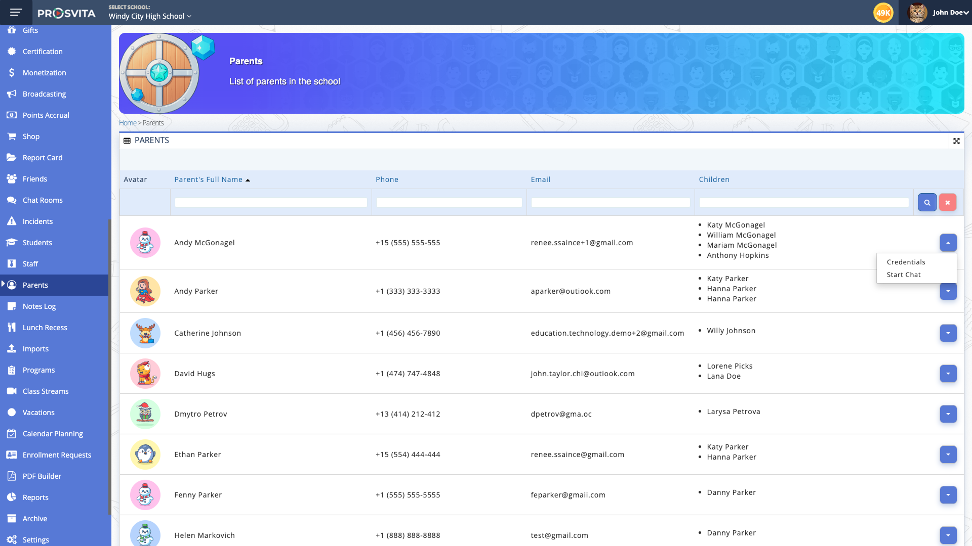Click the Archive box icon

12,519
